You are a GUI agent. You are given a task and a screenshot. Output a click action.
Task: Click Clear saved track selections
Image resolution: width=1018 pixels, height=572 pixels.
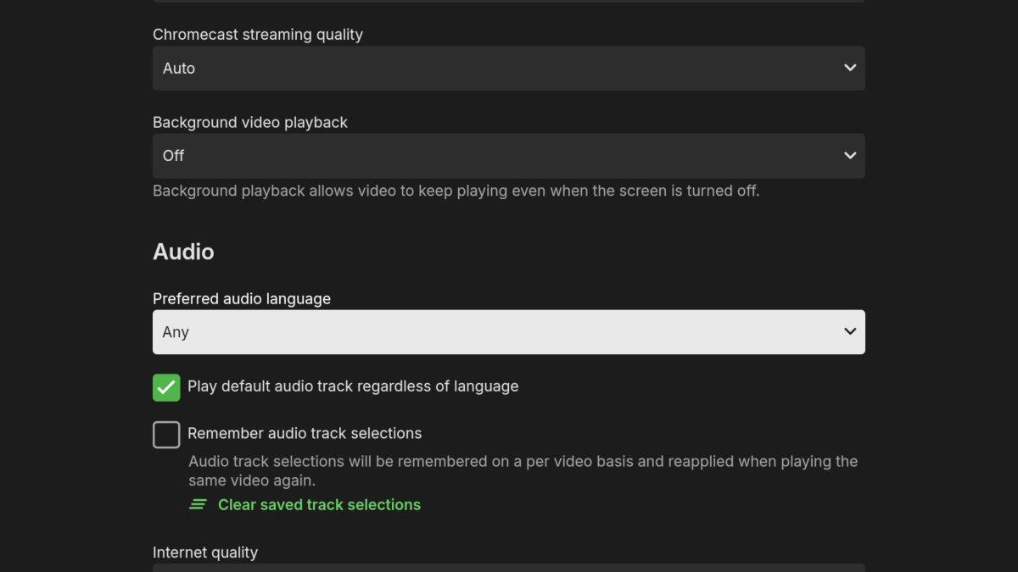click(x=319, y=504)
